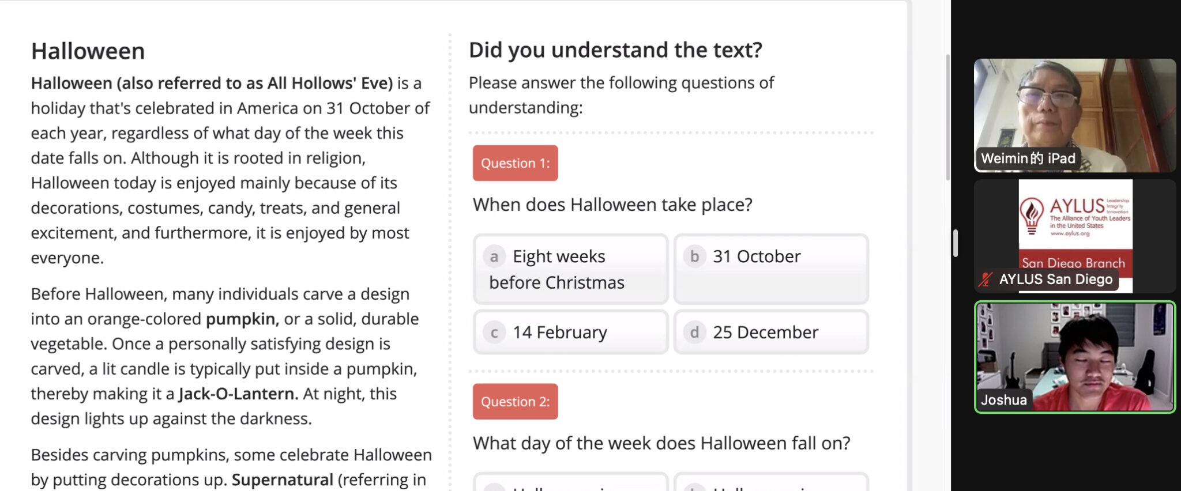The image size is (1181, 491).
Task: Select answer '14 February'
Action: pos(570,332)
